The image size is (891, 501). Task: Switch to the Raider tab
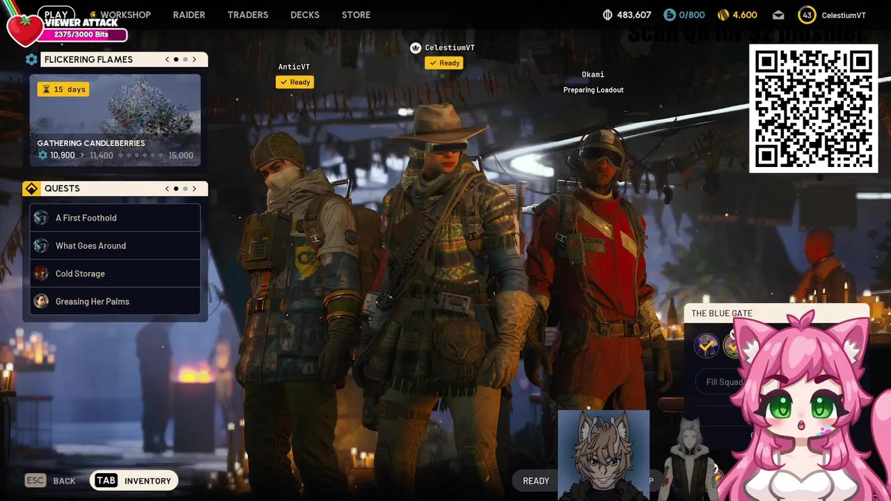point(189,15)
